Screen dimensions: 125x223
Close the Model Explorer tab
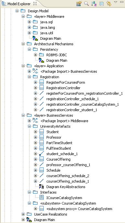[x=35, y=4]
